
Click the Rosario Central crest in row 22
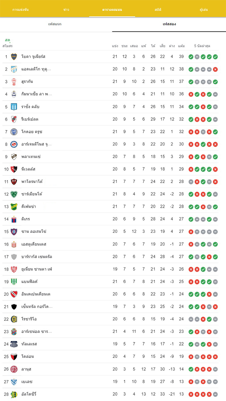14,319
